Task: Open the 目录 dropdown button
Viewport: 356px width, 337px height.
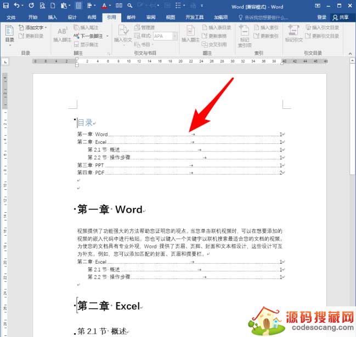Action: tap(10, 36)
